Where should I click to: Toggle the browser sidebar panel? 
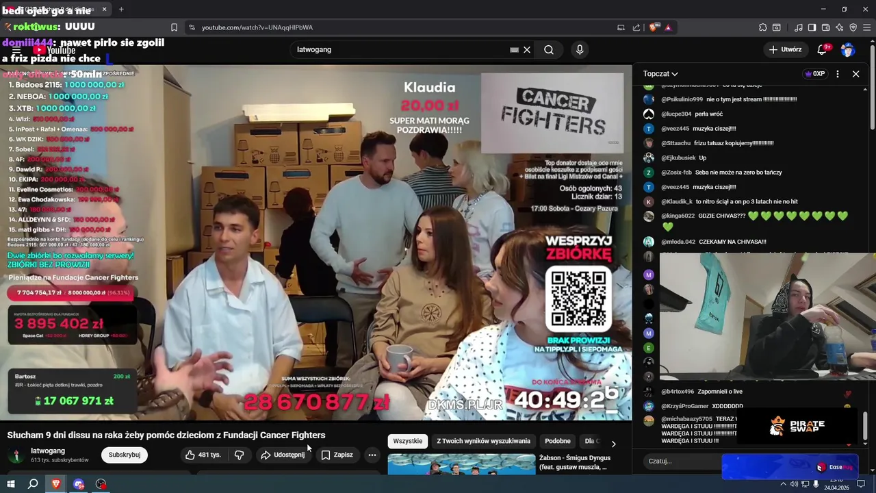812,27
